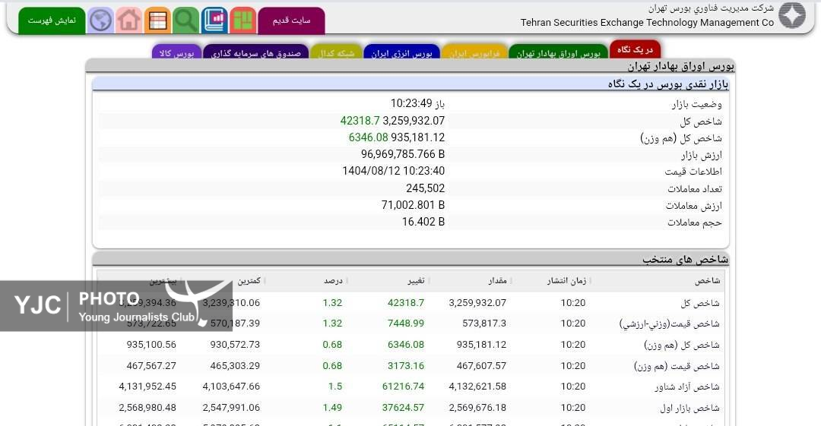Screen dimensions: 821x426
Task: Open the blue book chart icon
Action: pos(214,21)
